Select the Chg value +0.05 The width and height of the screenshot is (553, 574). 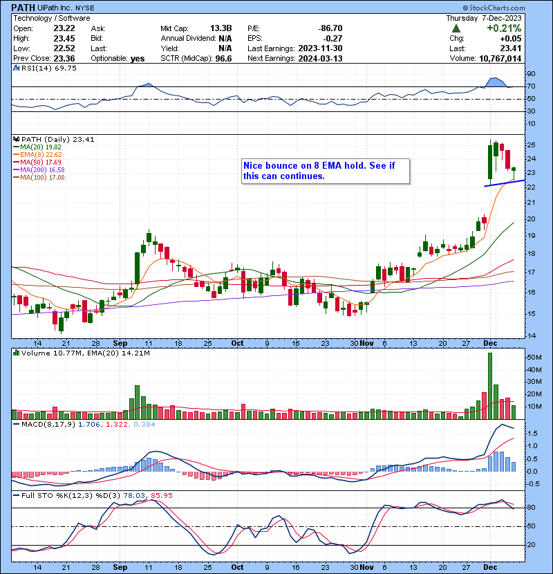point(511,39)
